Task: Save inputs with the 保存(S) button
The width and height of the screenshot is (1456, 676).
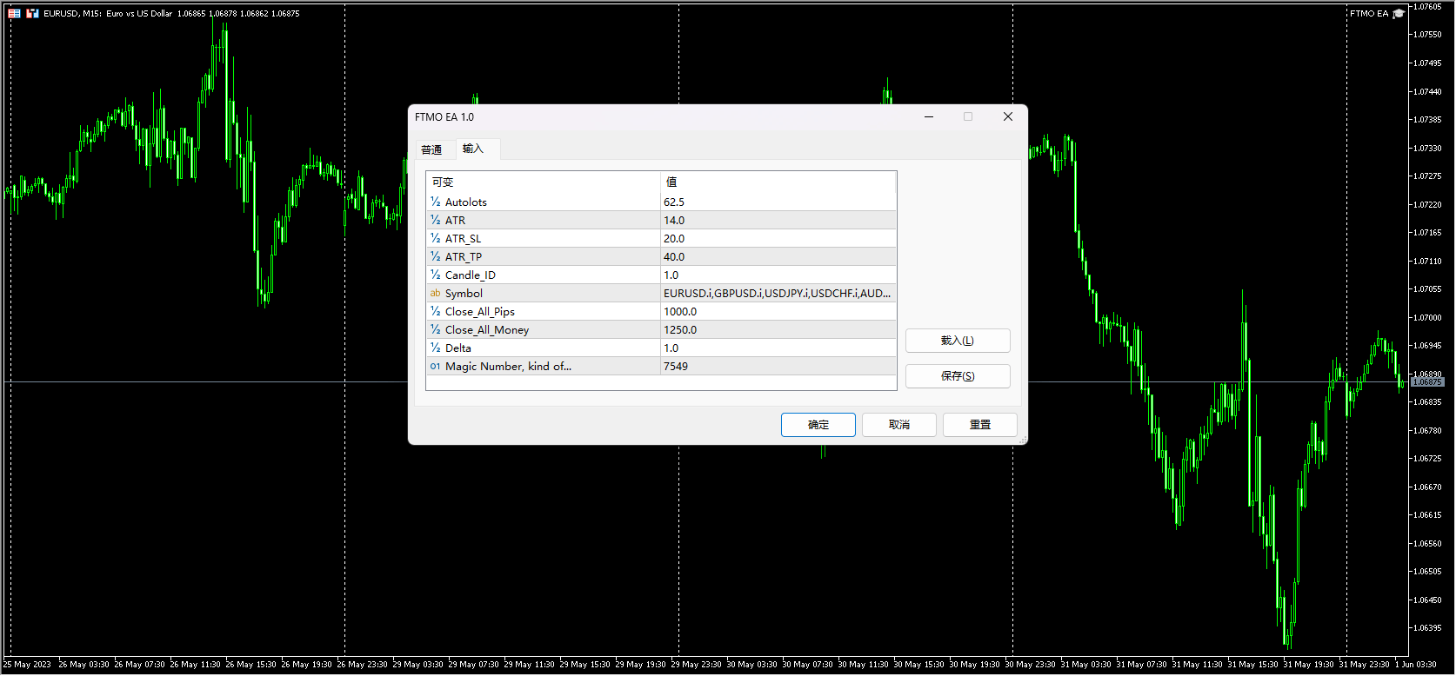Action: (x=958, y=376)
